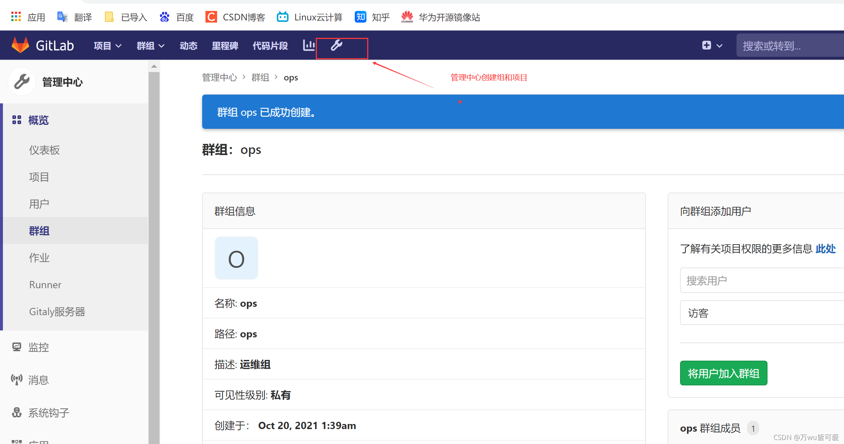Viewport: 844px width, 444px height.
Task: Select Runner in the sidebar
Action: [x=45, y=285]
